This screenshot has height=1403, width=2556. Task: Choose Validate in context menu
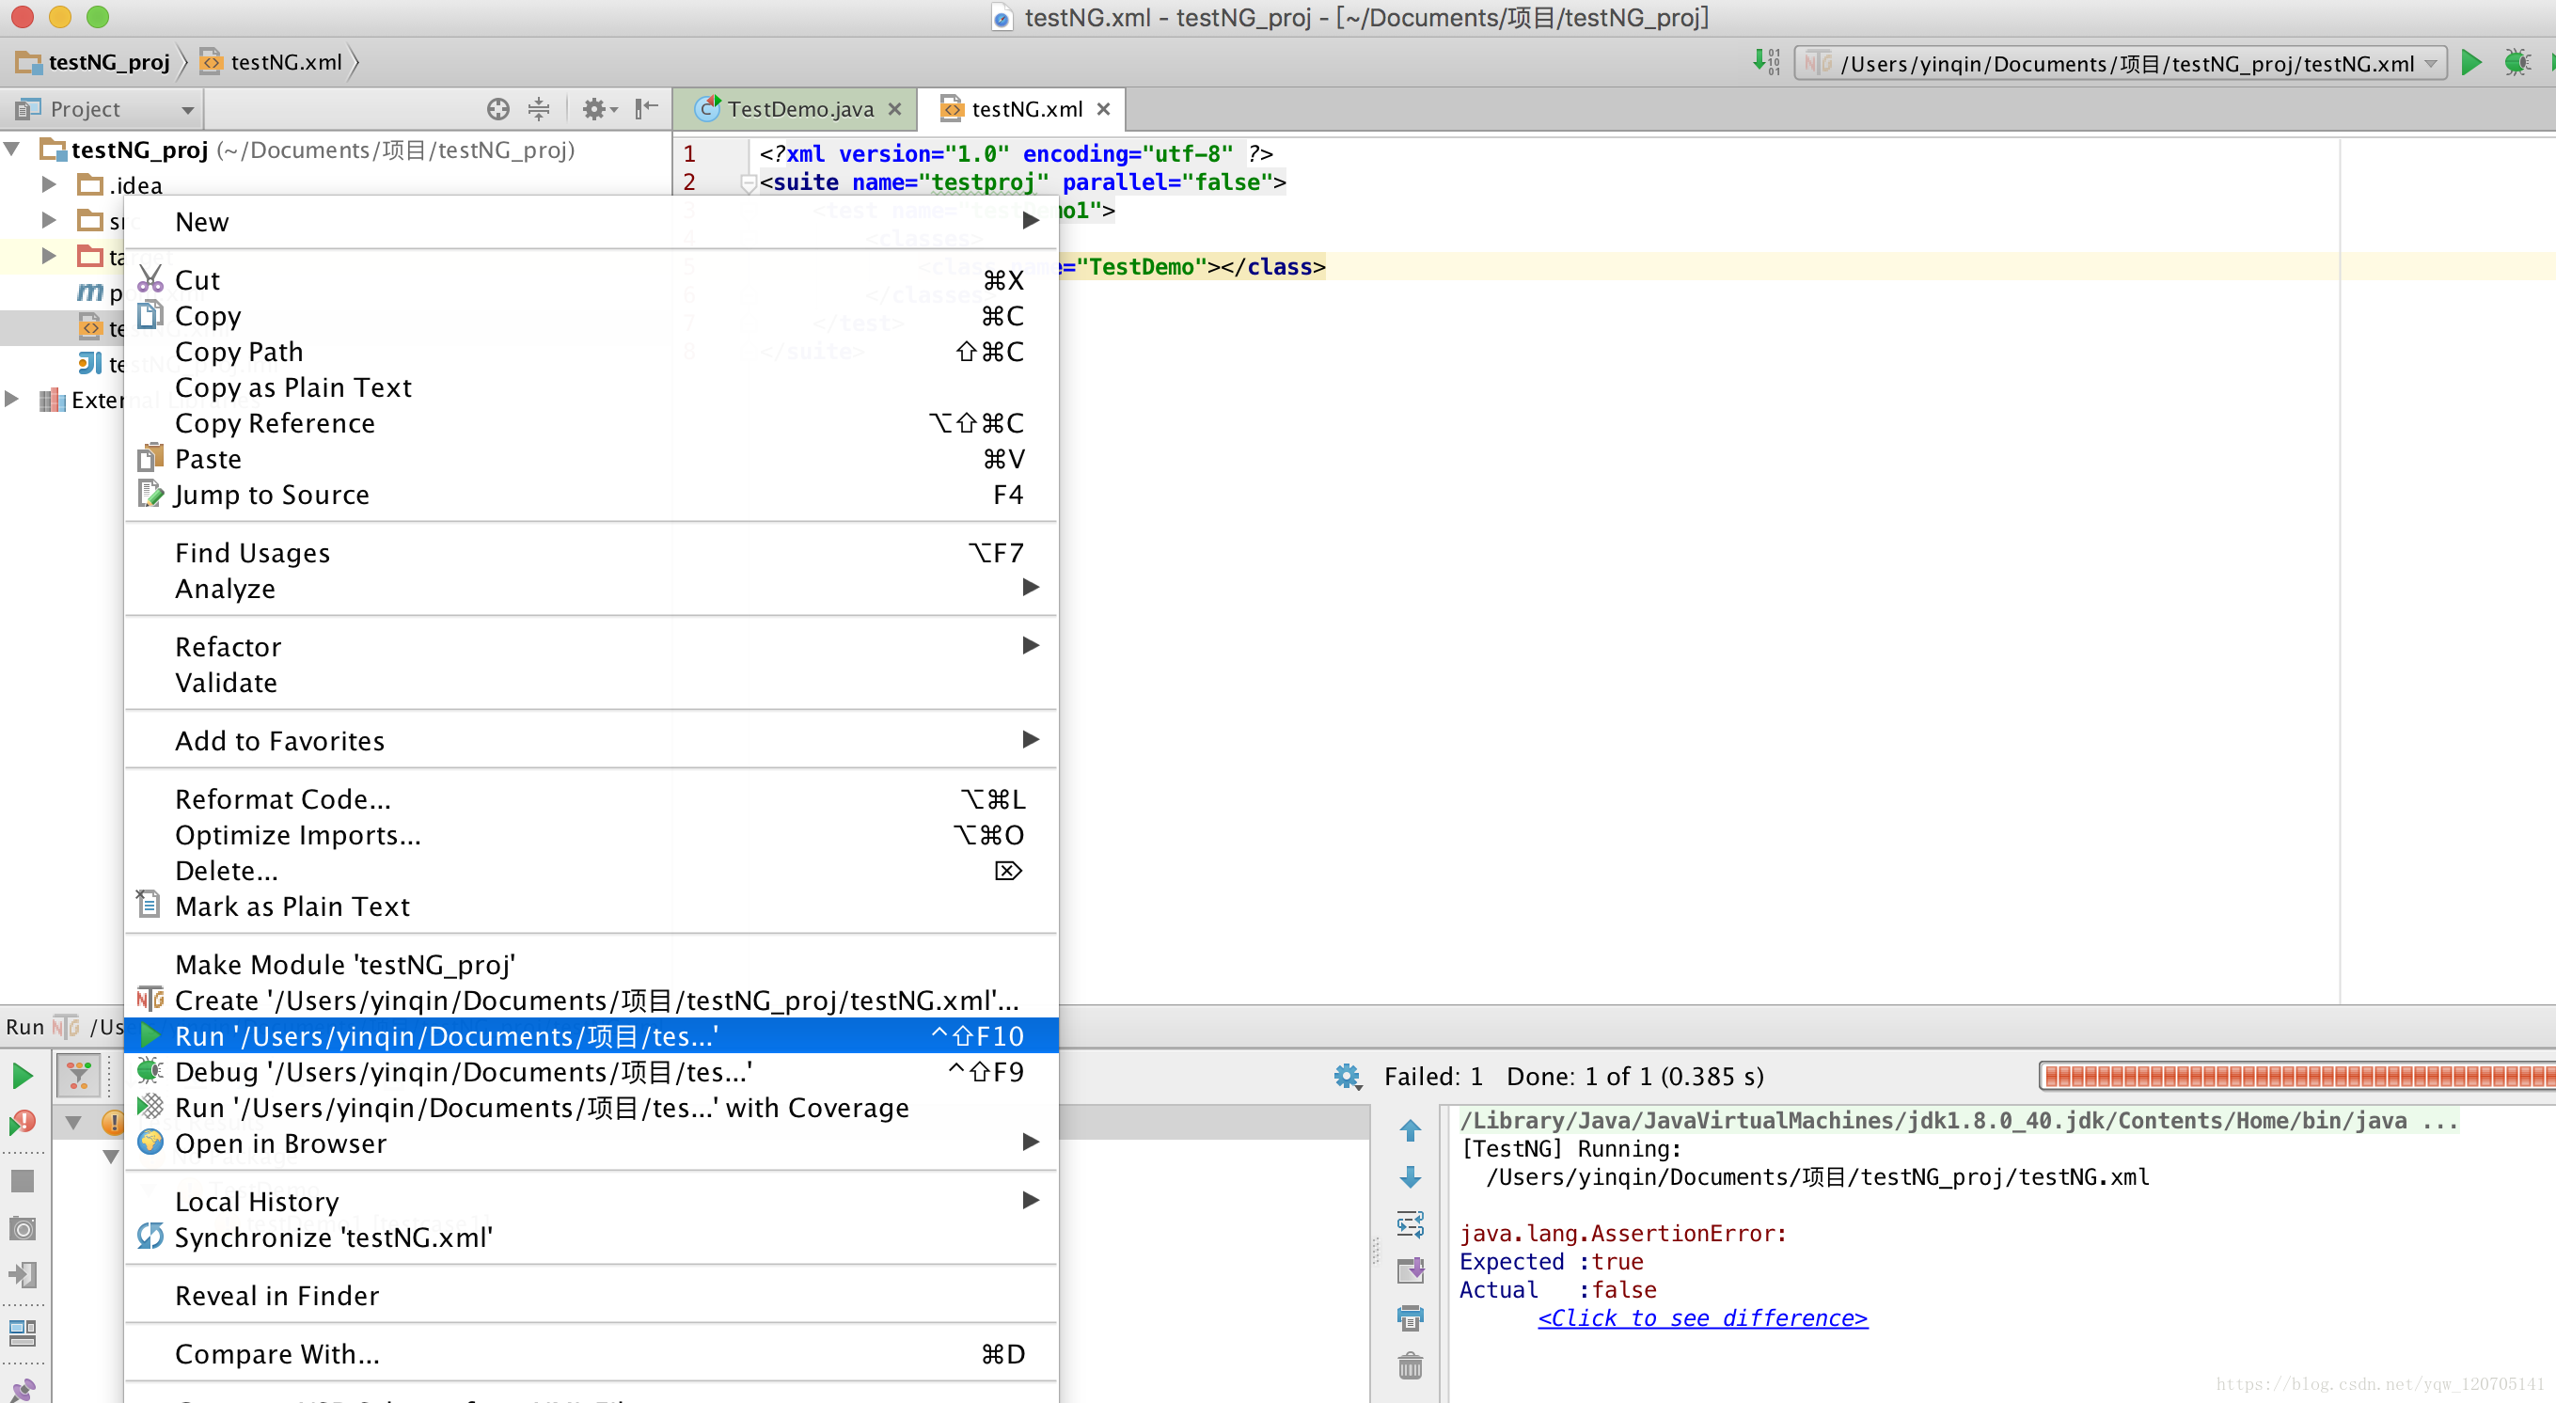592,683
